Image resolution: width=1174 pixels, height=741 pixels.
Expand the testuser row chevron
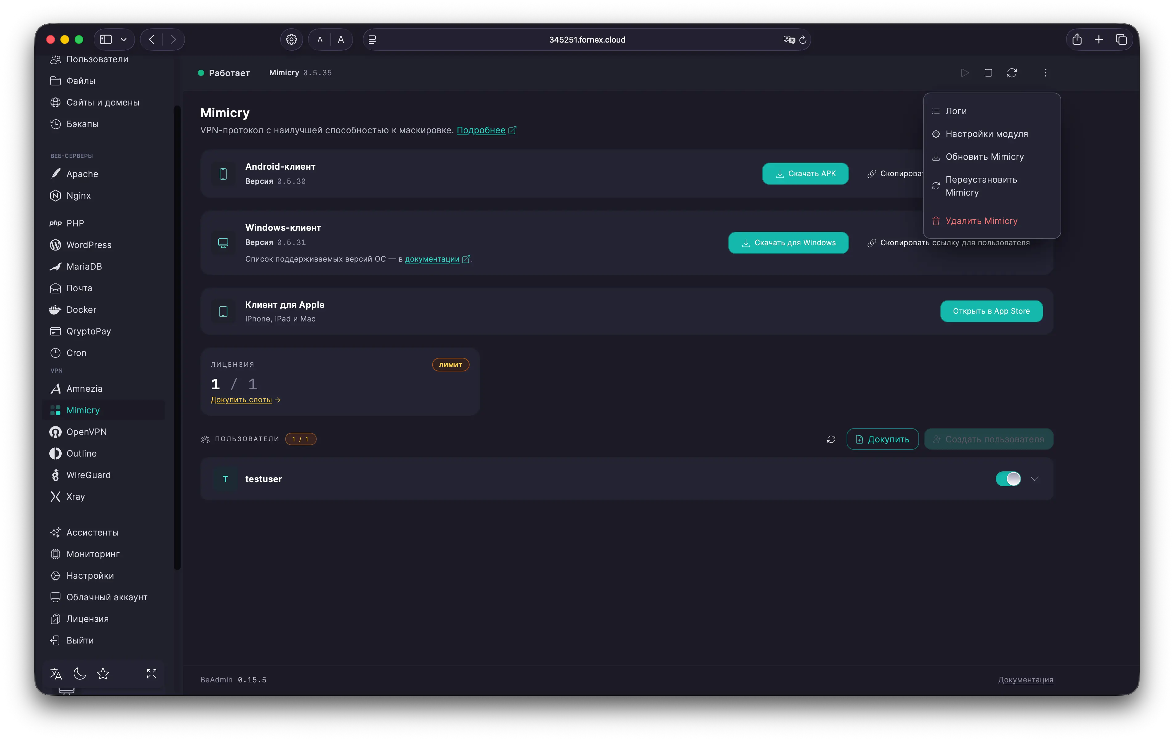point(1035,478)
